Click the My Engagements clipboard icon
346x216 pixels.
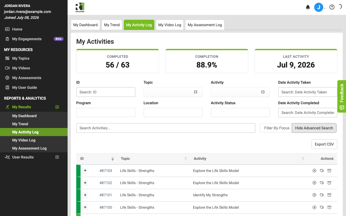(7, 39)
